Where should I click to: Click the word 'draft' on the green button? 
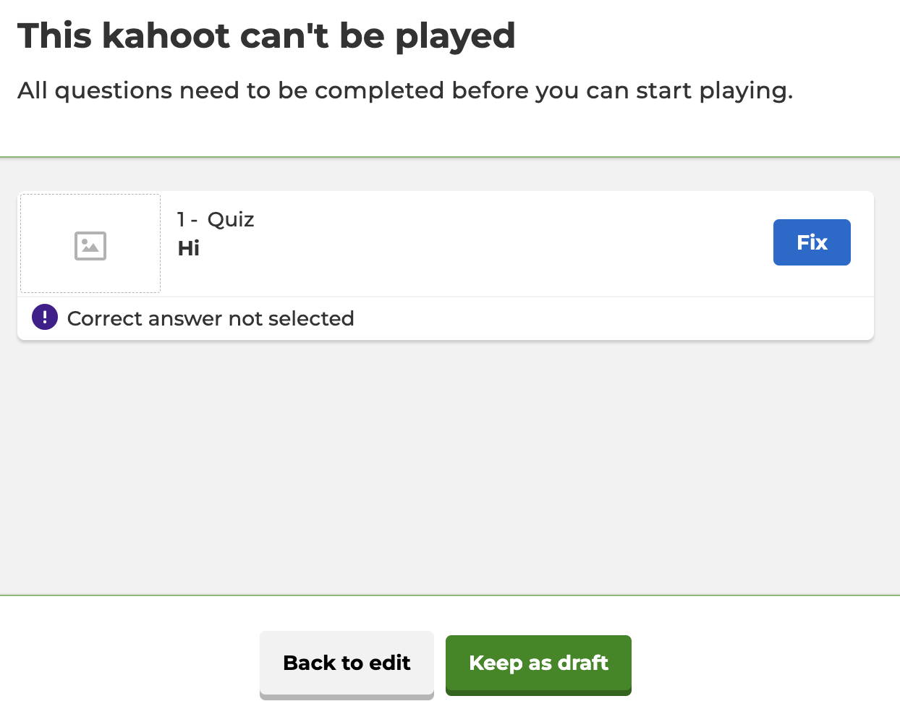(x=582, y=663)
